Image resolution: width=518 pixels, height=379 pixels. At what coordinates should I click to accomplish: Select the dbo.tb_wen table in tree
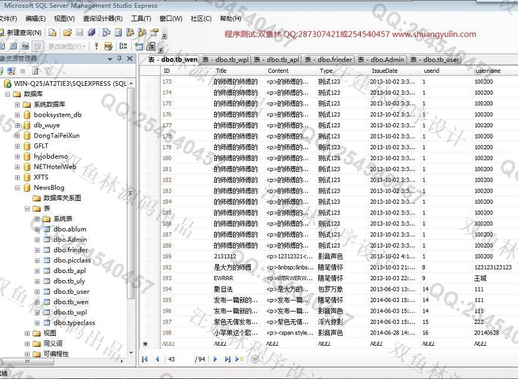click(x=71, y=302)
